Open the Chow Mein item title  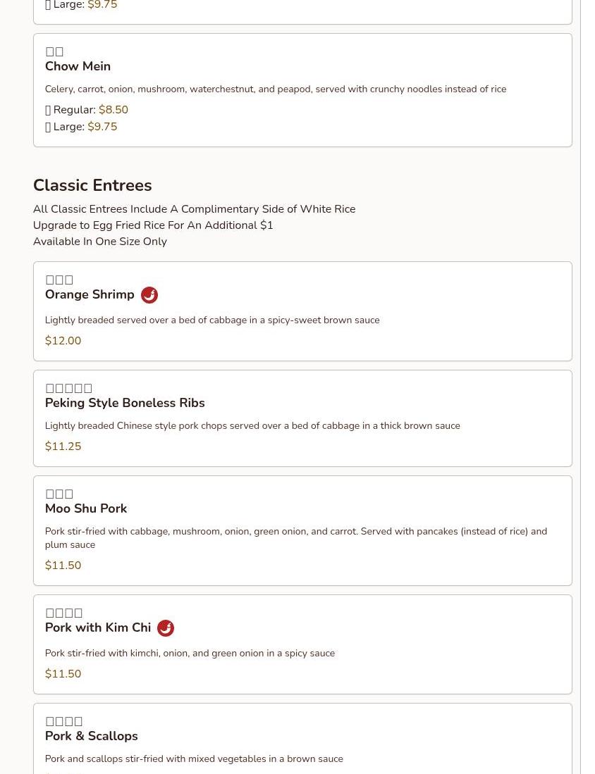pyautogui.click(x=78, y=66)
